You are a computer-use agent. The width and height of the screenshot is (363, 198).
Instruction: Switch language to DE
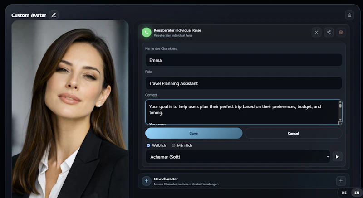point(344,193)
